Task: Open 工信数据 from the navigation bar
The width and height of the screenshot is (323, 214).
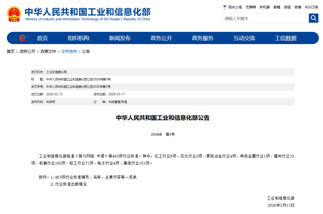Action: [286, 38]
